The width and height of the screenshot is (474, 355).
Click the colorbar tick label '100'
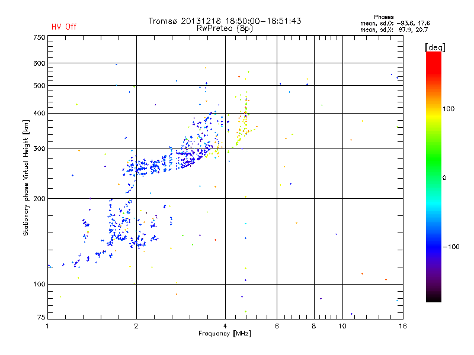[x=449, y=109]
